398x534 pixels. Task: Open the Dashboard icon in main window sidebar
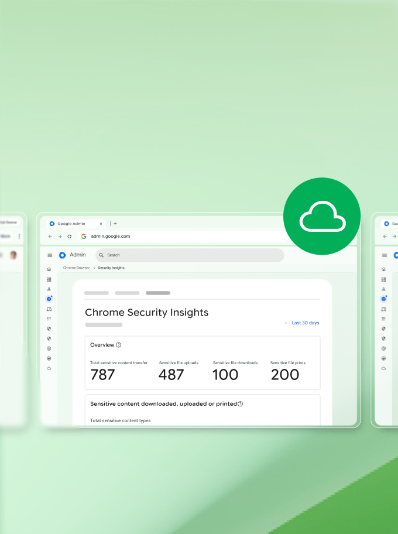click(x=49, y=280)
